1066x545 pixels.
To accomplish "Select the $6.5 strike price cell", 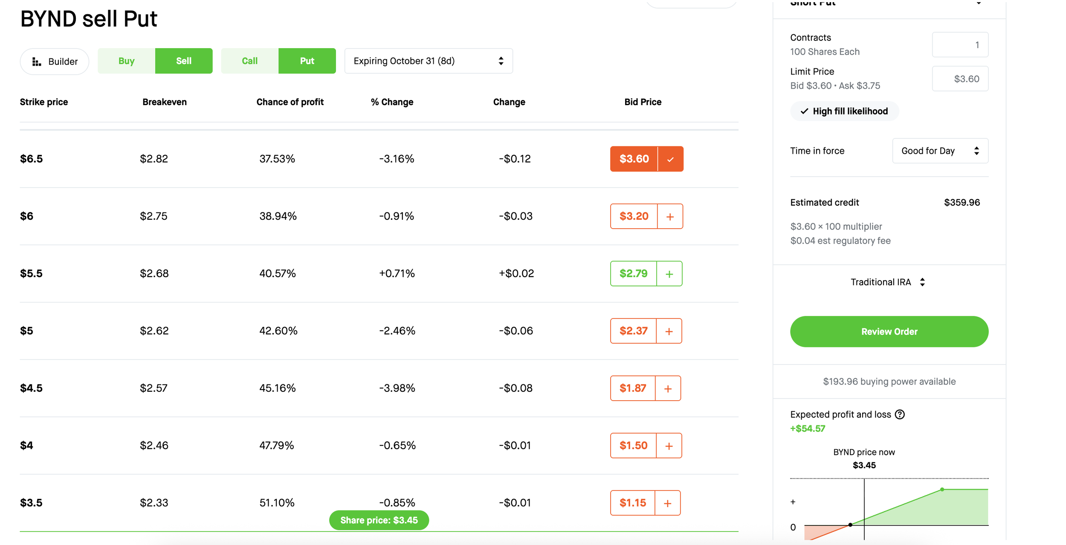I will [32, 159].
